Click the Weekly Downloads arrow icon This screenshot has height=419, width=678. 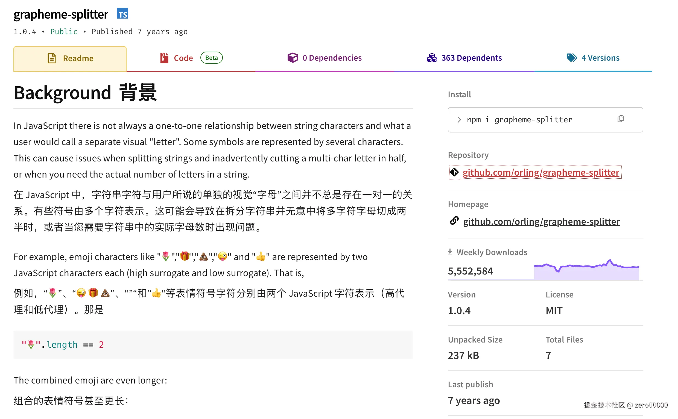point(450,252)
